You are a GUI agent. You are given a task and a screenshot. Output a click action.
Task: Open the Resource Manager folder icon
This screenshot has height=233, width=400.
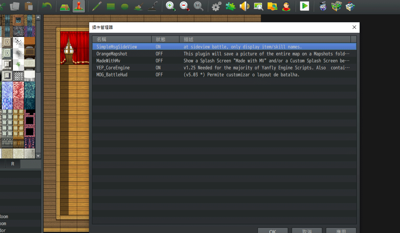(x=272, y=6)
